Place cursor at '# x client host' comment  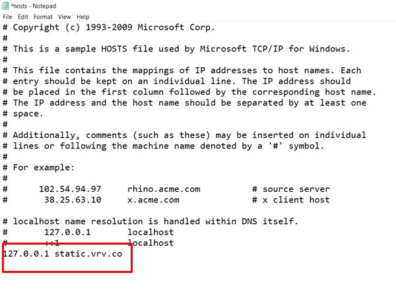tap(291, 200)
